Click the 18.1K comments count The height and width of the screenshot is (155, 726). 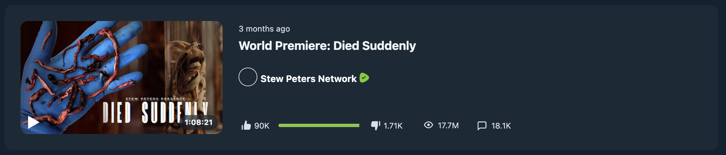501,126
